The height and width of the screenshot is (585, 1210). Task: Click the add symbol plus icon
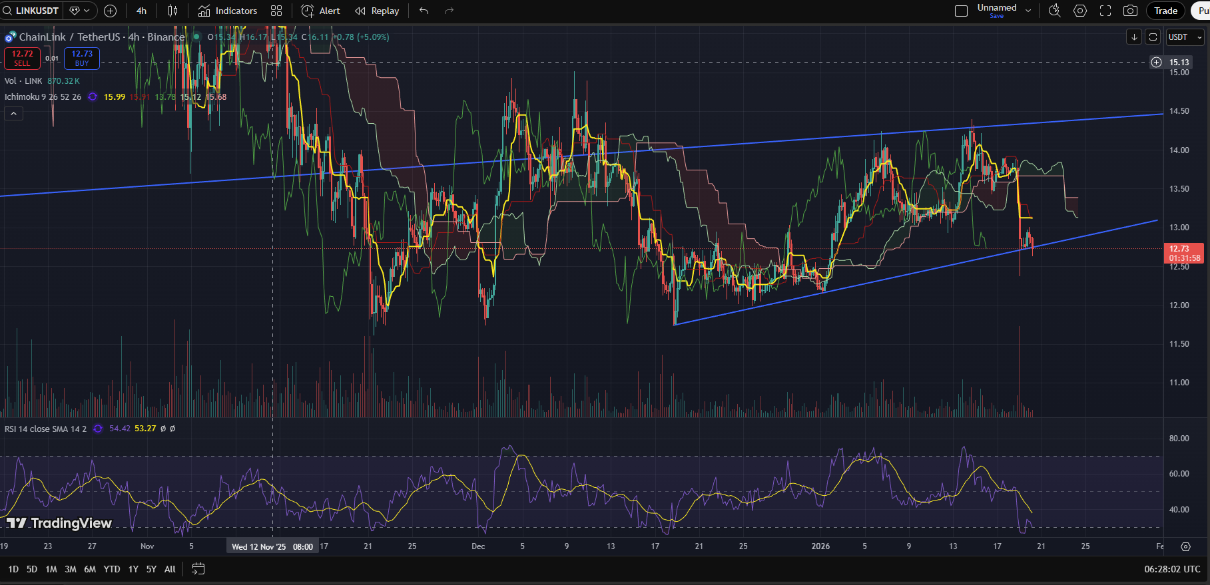coord(111,11)
